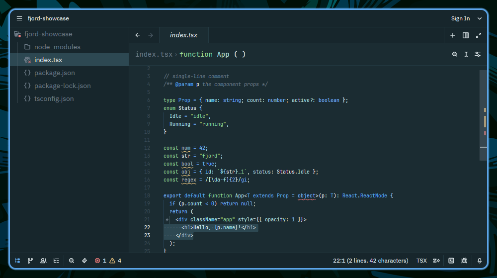497x278 pixels.
Task: Switch to the index.tsx tab
Action: tap(183, 35)
